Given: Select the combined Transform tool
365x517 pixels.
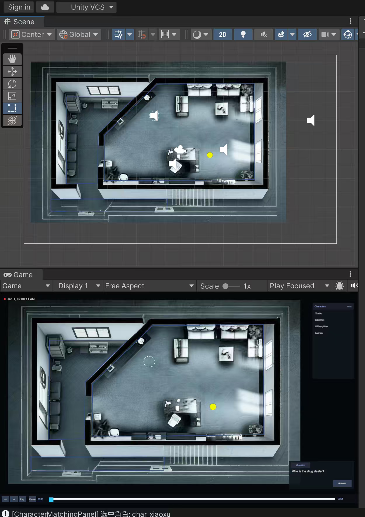Looking at the screenshot, I should coord(12,120).
